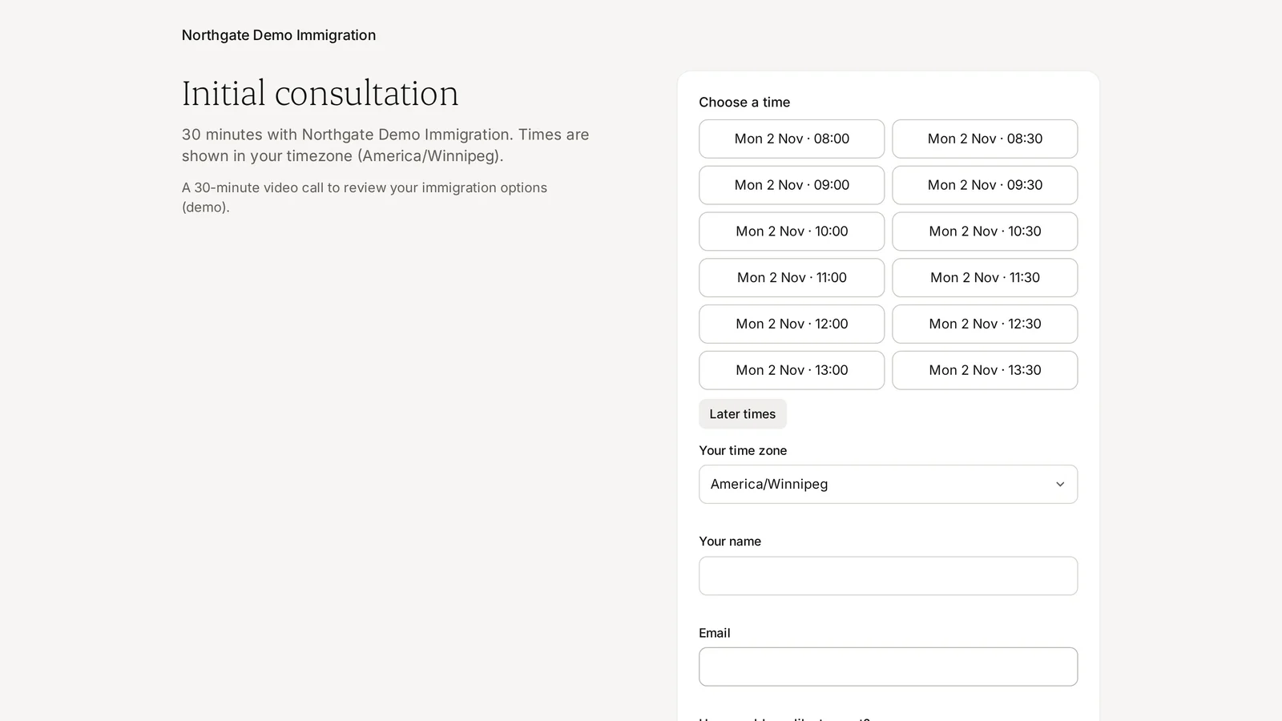The width and height of the screenshot is (1282, 721).
Task: Click the Initial consultation heading
Action: (320, 94)
